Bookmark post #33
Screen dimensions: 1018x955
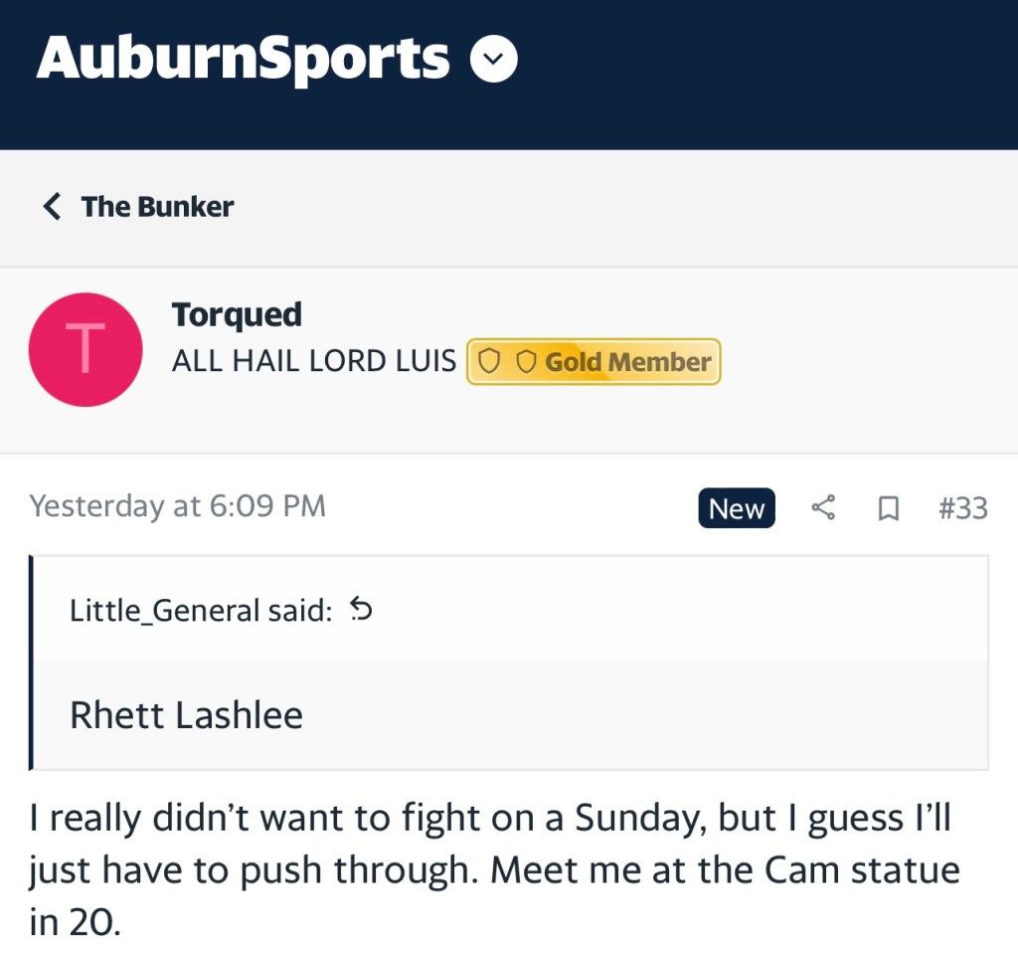coord(888,509)
